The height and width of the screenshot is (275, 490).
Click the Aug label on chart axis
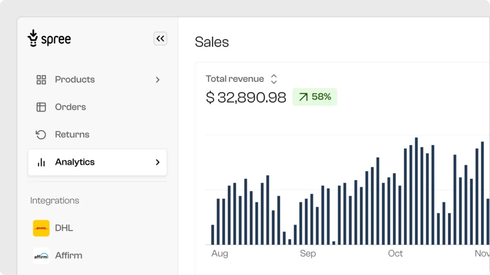click(220, 253)
